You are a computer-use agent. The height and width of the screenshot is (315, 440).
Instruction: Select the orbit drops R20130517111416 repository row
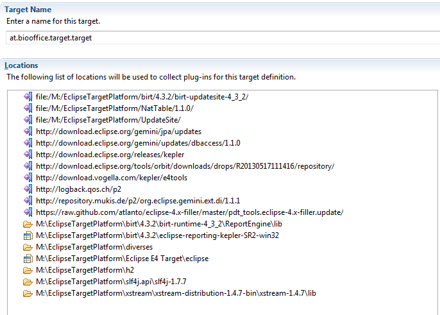click(x=185, y=166)
